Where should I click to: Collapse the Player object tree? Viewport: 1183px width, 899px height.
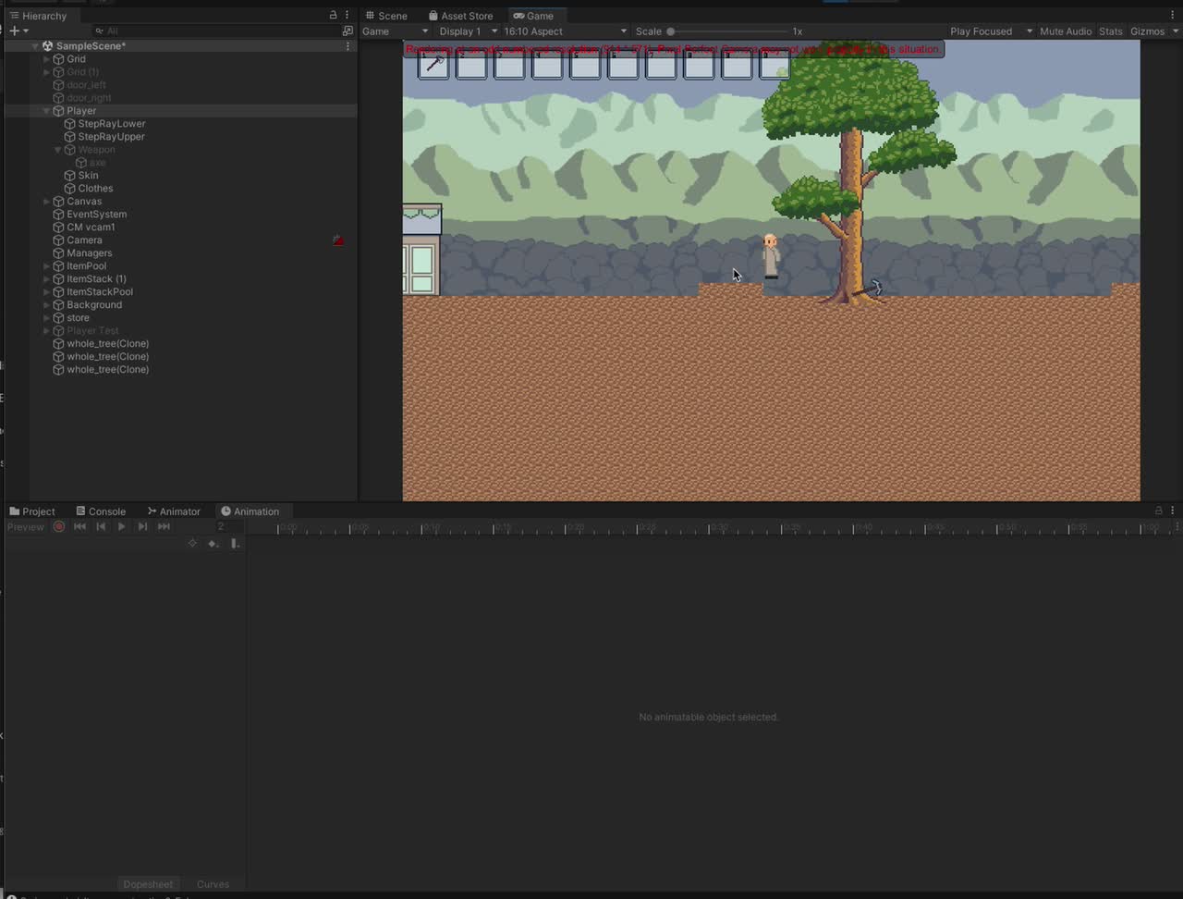point(46,111)
